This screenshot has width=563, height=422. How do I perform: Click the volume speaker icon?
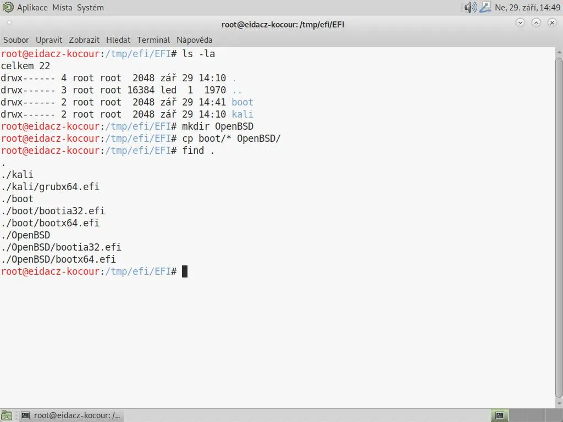470,7
